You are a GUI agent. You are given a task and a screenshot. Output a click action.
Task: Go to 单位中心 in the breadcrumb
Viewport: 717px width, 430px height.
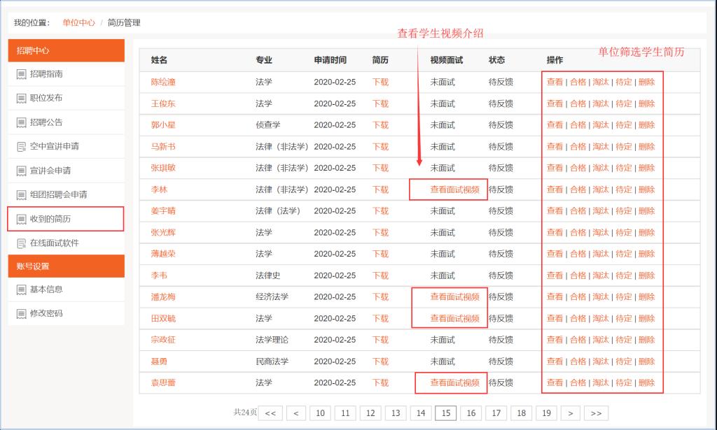(78, 22)
